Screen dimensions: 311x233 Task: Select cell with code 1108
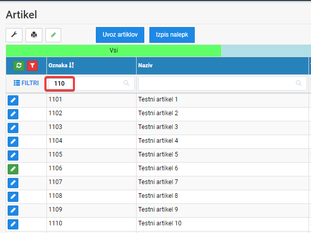[91, 197]
